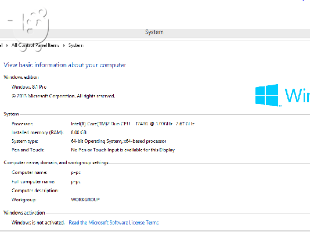Image resolution: width=310 pixels, height=232 pixels.
Task: Expand the arrow before All Control Panel Items
Action: [x=7, y=45]
